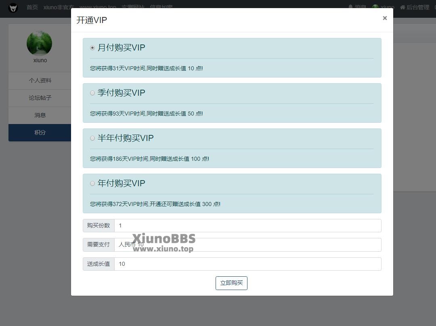Click the 购买份数 field label

point(99,225)
